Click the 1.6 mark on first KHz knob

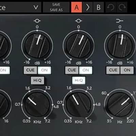(x=28, y=88)
